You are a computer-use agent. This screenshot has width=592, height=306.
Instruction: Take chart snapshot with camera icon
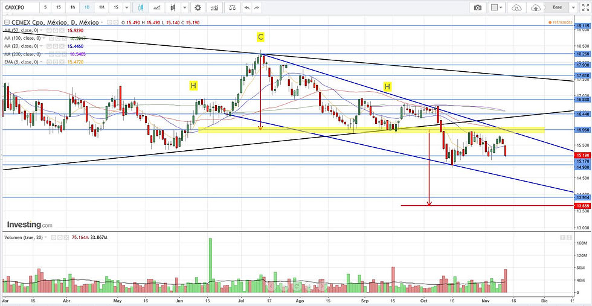click(x=478, y=7)
